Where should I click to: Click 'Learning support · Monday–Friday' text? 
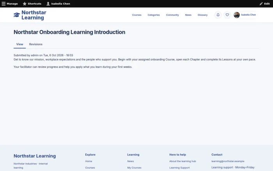point(233,167)
